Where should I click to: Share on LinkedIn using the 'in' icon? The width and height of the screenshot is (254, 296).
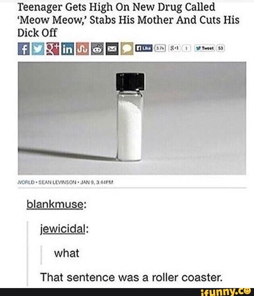(x=67, y=49)
